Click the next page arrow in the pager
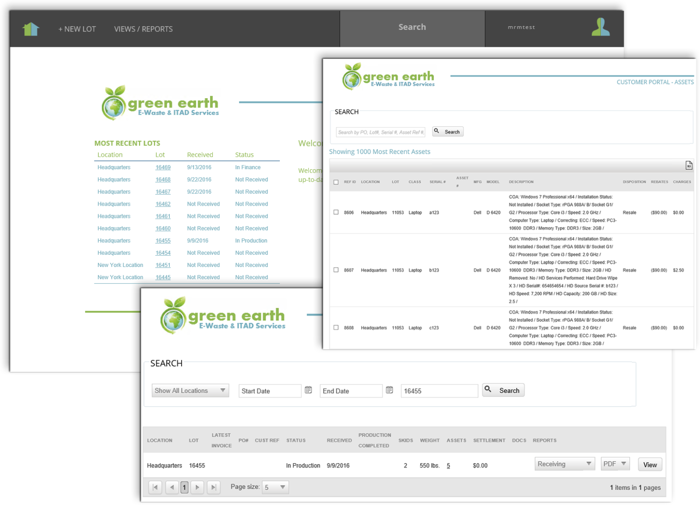This screenshot has width=700, height=505. tap(197, 487)
